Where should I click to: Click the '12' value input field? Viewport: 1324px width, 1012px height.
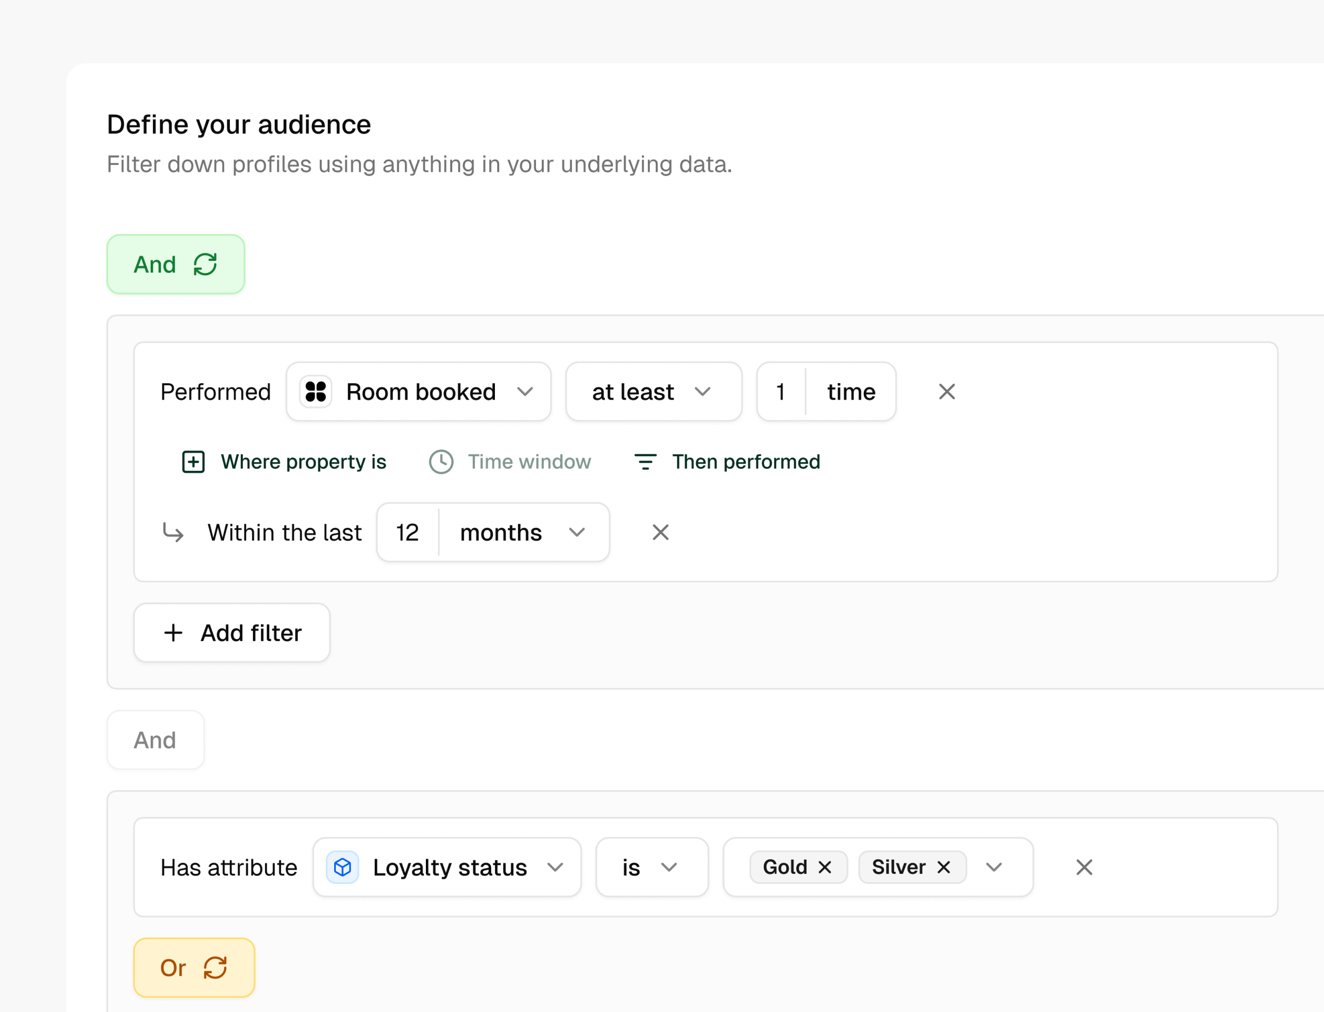point(406,532)
